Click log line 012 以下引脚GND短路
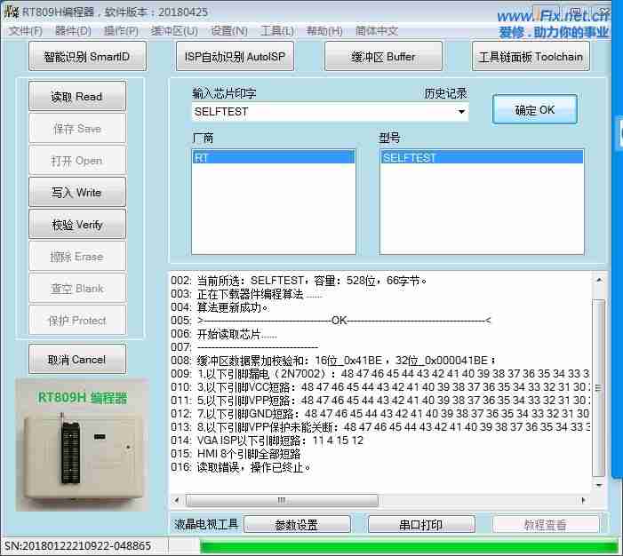 point(380,413)
